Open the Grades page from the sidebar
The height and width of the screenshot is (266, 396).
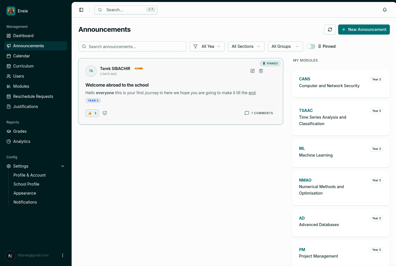pyautogui.click(x=20, y=131)
